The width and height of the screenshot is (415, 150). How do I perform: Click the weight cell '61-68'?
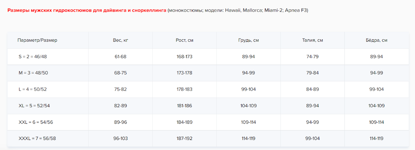[120, 57]
